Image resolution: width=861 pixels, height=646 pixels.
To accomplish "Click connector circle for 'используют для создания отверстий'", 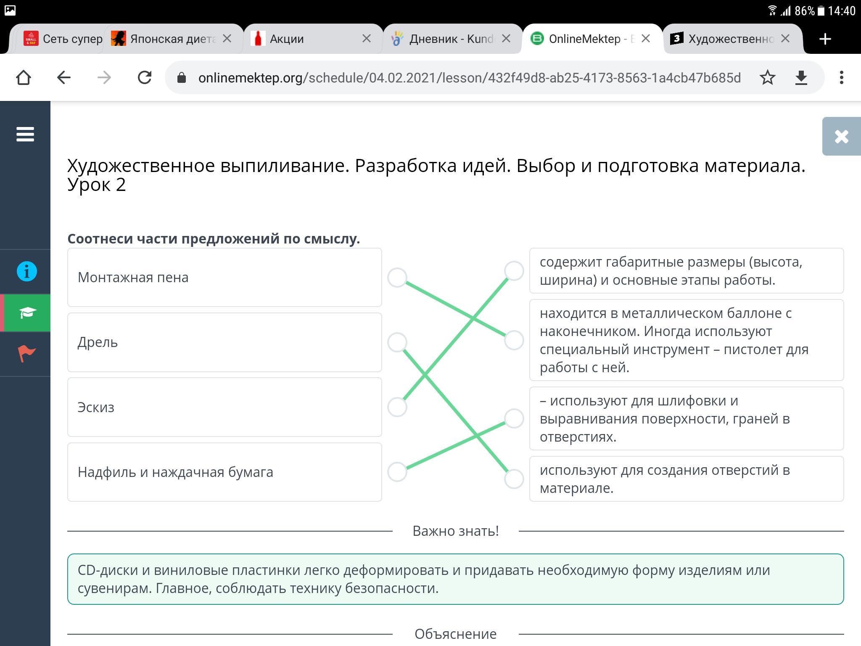I will [x=514, y=479].
